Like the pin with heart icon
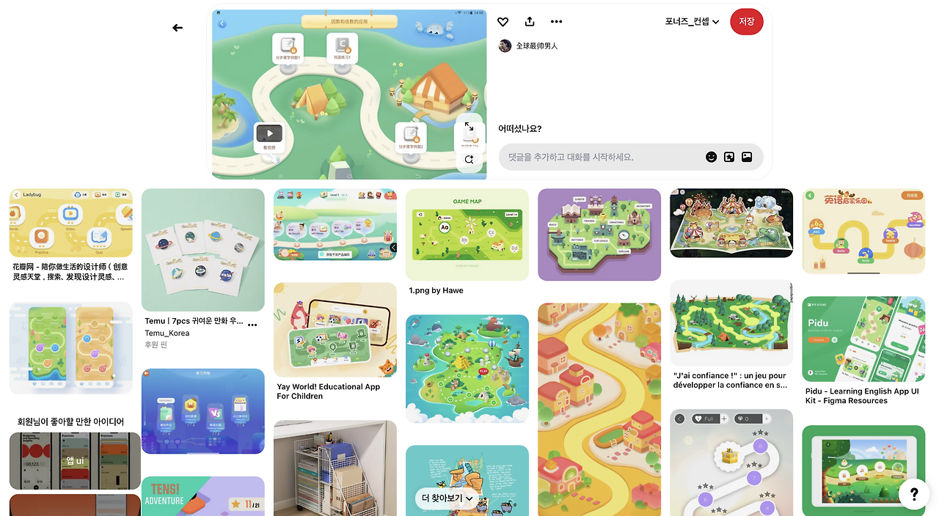 503,22
